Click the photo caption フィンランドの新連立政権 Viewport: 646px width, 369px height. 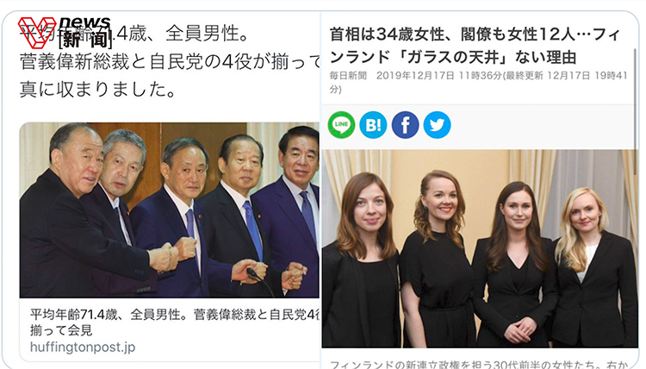478,365
